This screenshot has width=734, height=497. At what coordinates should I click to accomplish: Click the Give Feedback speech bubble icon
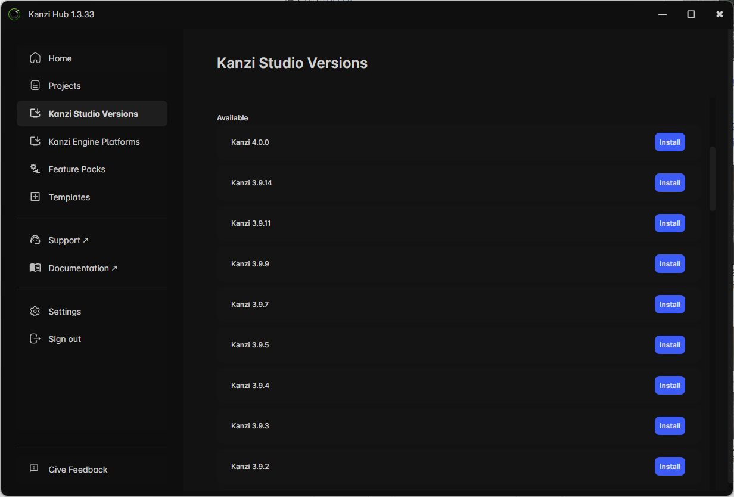point(35,469)
